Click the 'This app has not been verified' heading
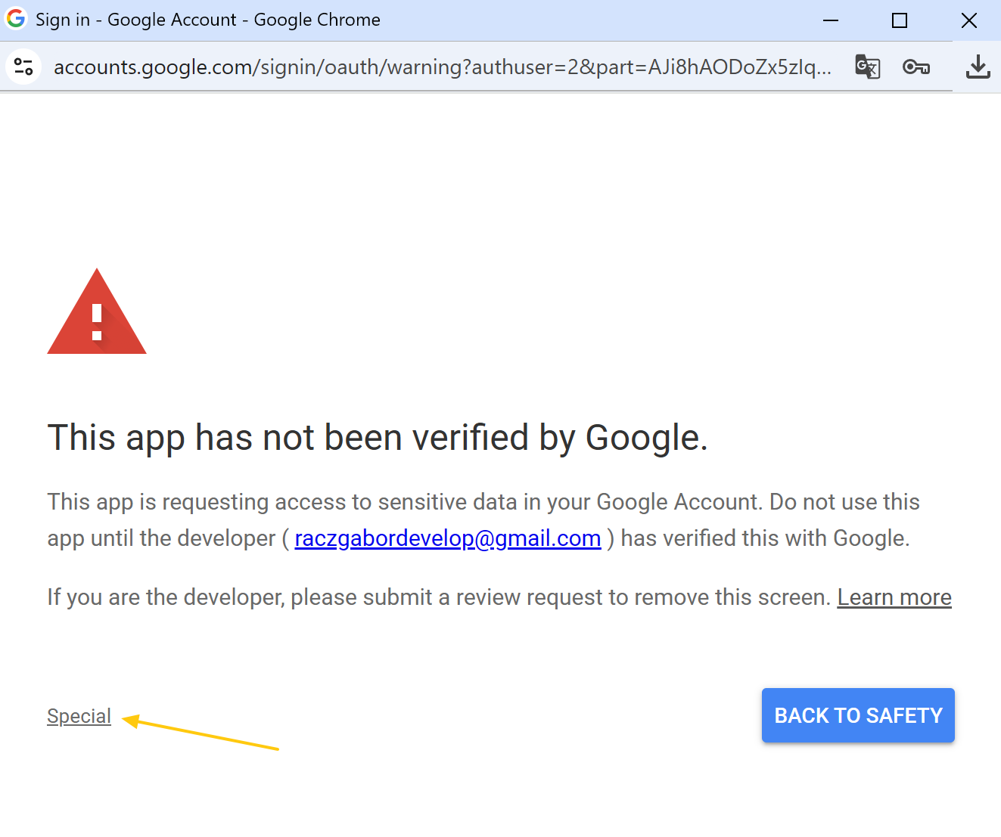This screenshot has height=837, width=1001. (378, 438)
